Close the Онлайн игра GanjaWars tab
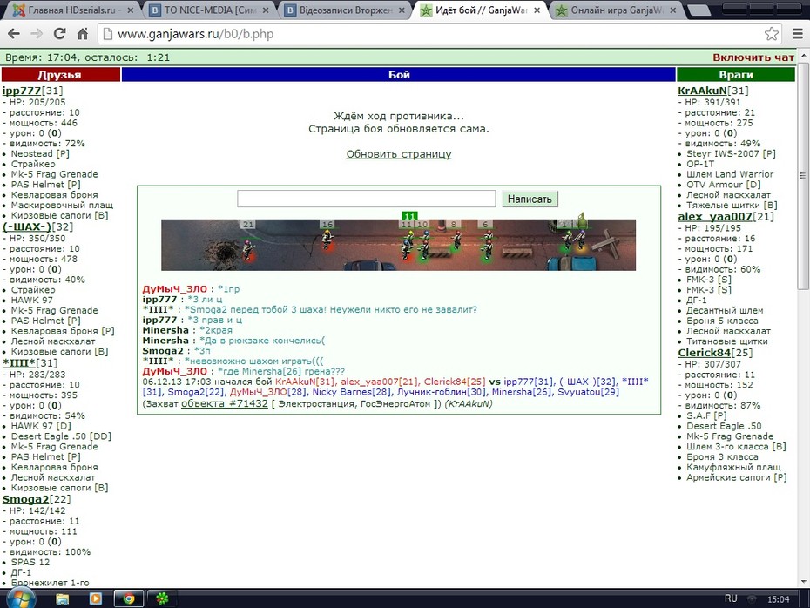Image resolution: width=810 pixels, height=608 pixels. click(x=672, y=10)
